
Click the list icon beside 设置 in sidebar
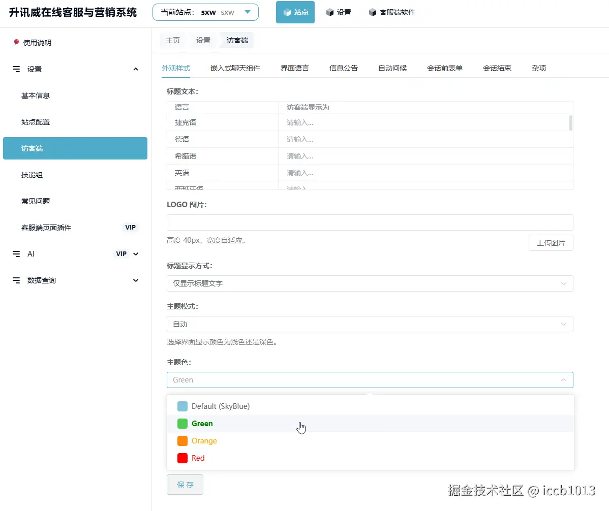click(x=16, y=69)
